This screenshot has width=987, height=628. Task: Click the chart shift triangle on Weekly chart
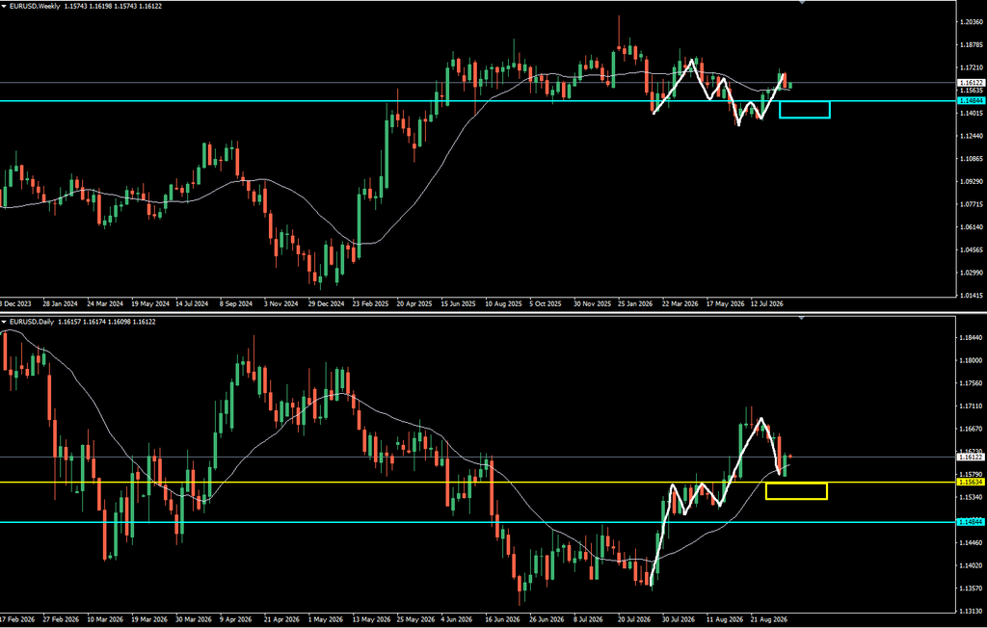(x=801, y=2)
